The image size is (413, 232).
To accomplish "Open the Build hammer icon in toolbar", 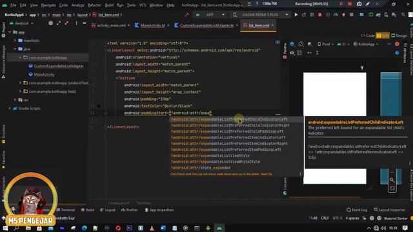I will click(187, 15).
